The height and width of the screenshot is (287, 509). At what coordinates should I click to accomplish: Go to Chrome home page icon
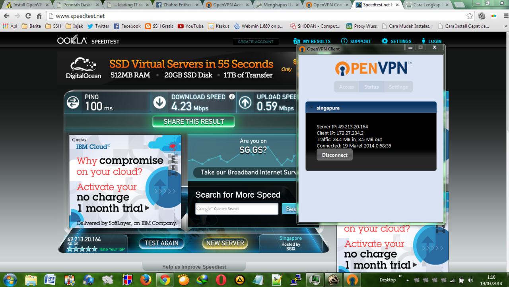tap(39, 16)
